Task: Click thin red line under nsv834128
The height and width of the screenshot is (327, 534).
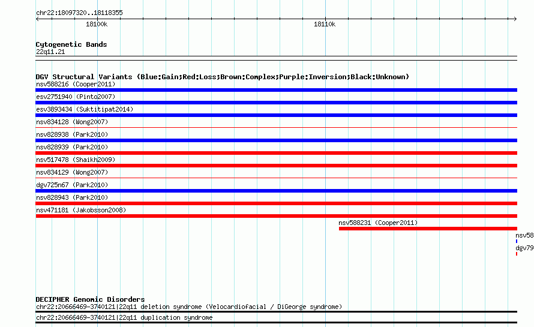Action: 276,127
